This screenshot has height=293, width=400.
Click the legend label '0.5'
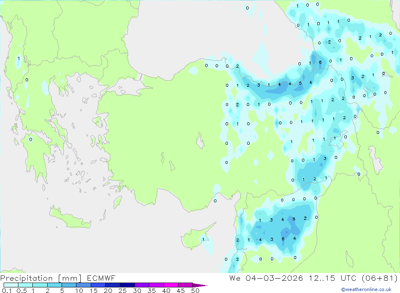[22, 291]
